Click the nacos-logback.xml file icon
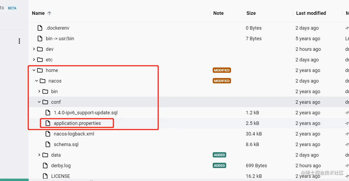 click(48, 134)
